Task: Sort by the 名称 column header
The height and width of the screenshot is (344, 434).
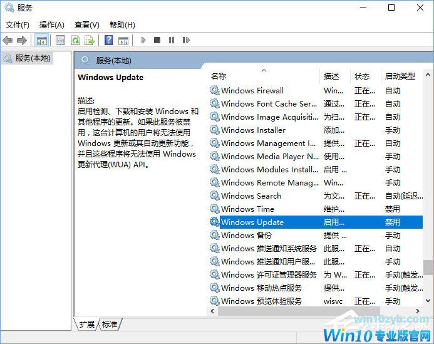Action: click(219, 76)
